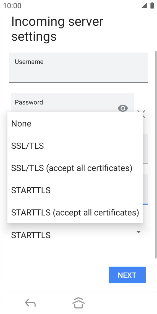Tap the blue-underlined field behind the popup
The height and width of the screenshot is (314, 157).
click(145, 189)
